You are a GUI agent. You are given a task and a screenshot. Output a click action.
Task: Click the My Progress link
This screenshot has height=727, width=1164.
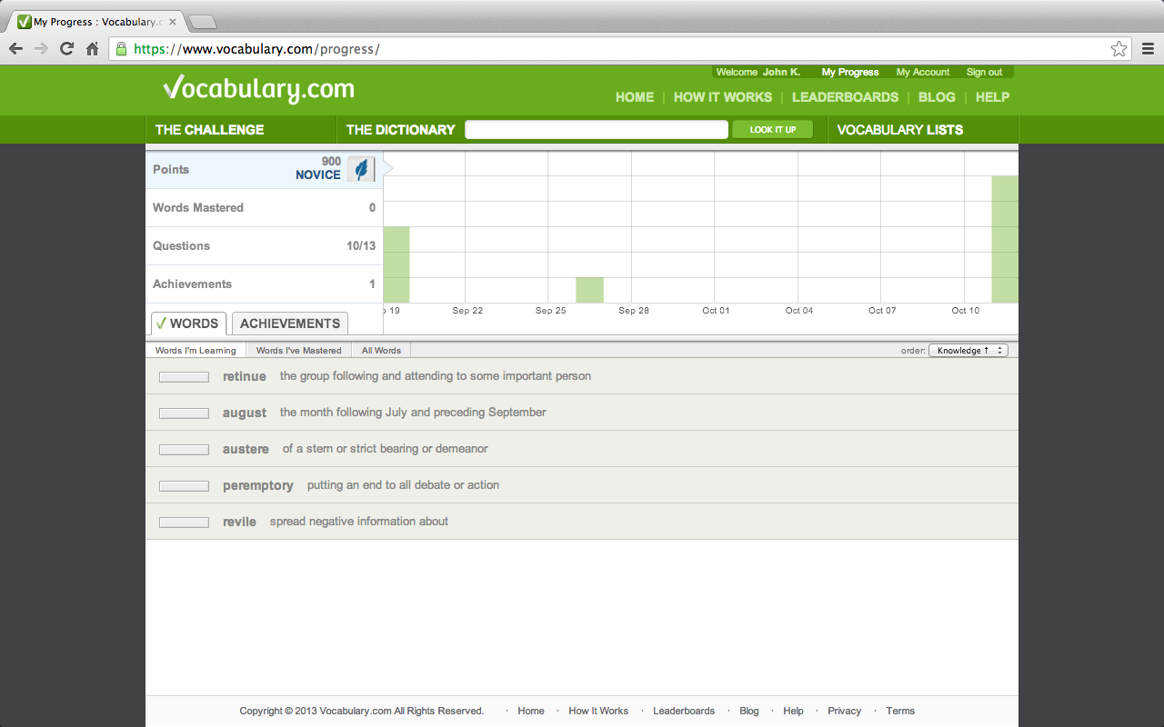850,73
